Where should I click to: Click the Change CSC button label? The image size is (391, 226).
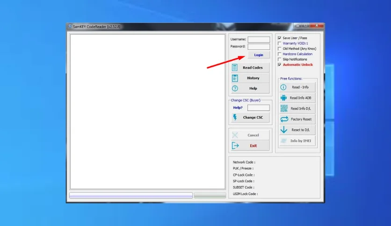(253, 117)
